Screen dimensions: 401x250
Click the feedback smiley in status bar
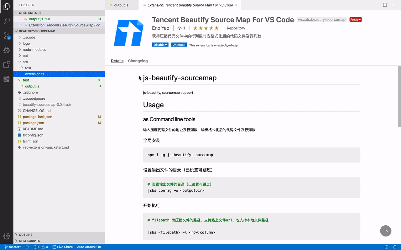(x=387, y=247)
